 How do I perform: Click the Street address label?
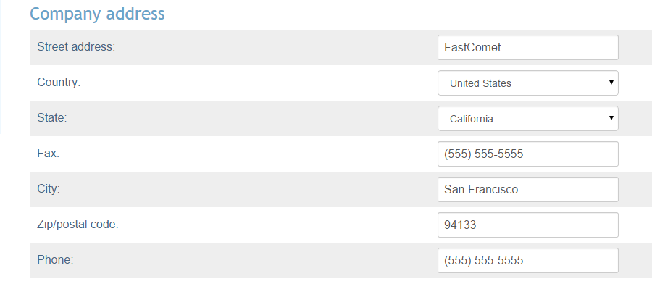(x=76, y=47)
